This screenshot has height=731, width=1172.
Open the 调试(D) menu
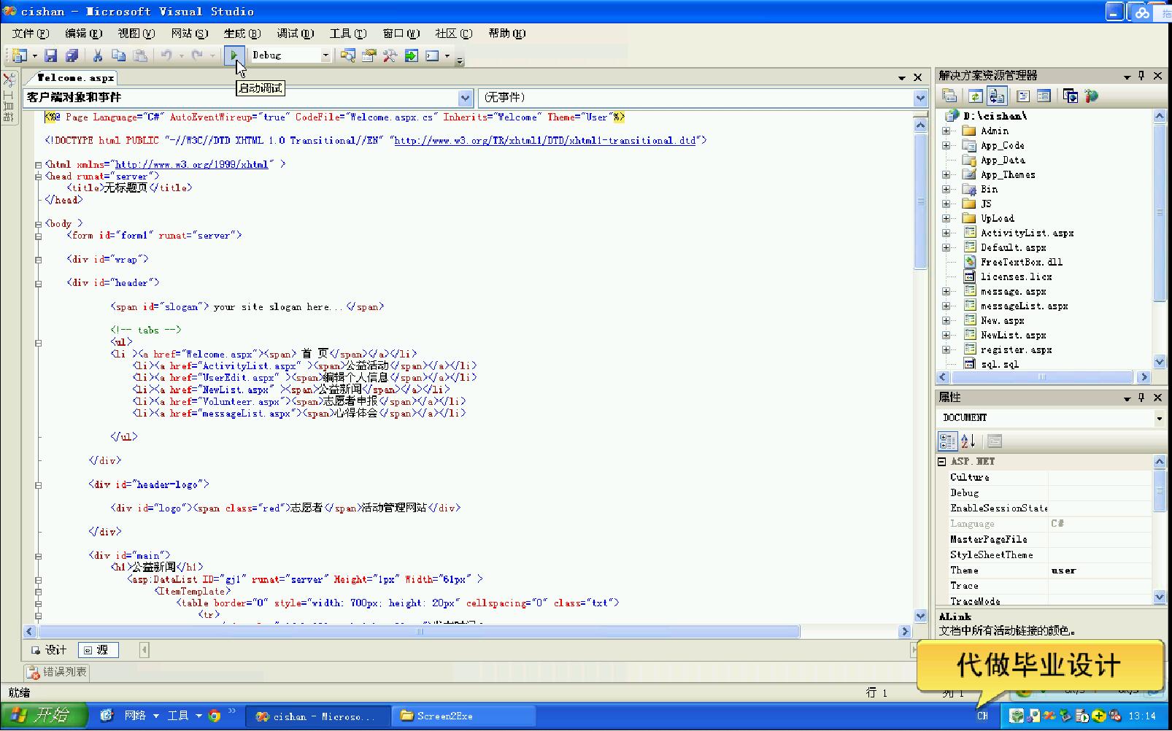[296, 34]
